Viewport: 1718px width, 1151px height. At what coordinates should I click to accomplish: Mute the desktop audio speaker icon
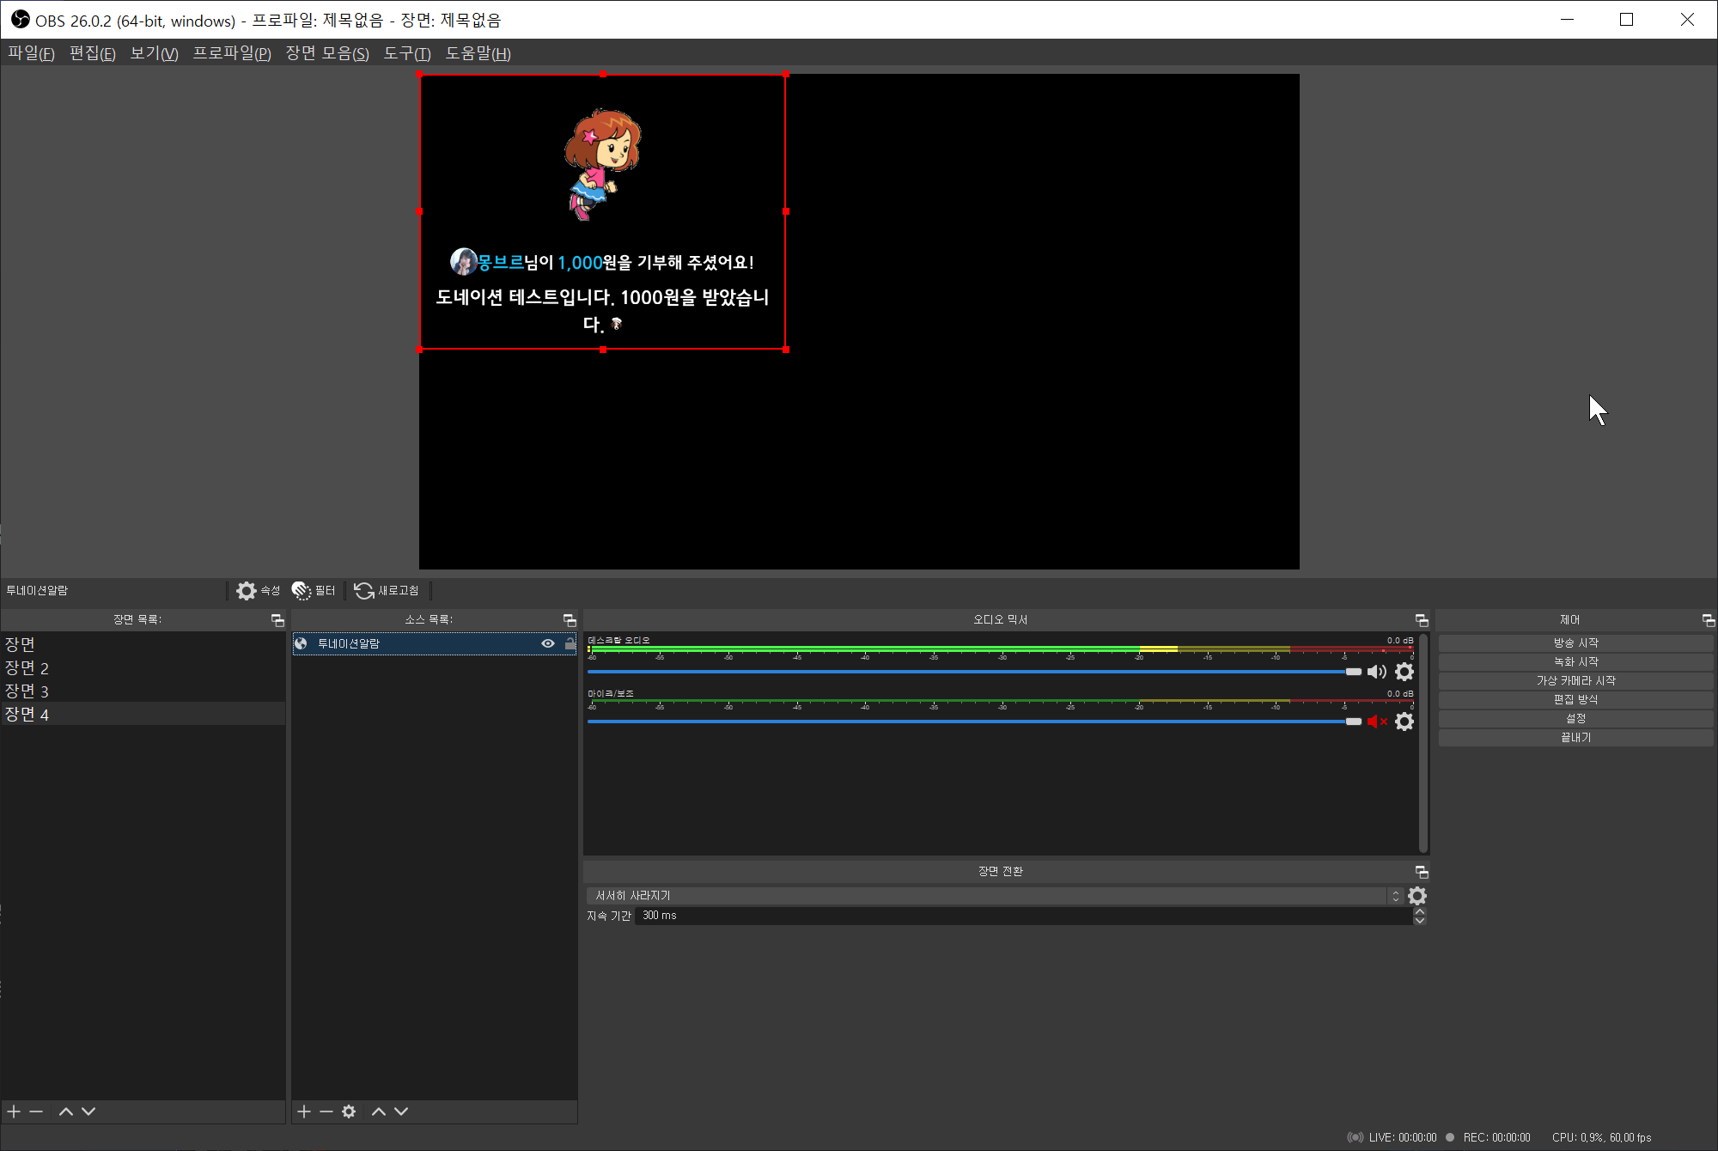pyautogui.click(x=1377, y=672)
